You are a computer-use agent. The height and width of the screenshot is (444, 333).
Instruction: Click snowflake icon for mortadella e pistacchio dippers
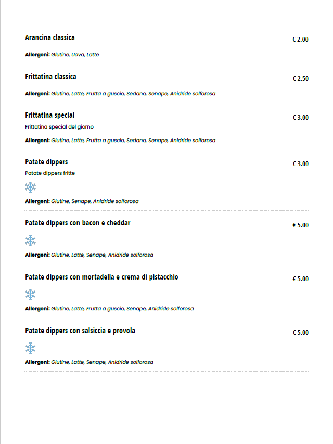(x=31, y=295)
